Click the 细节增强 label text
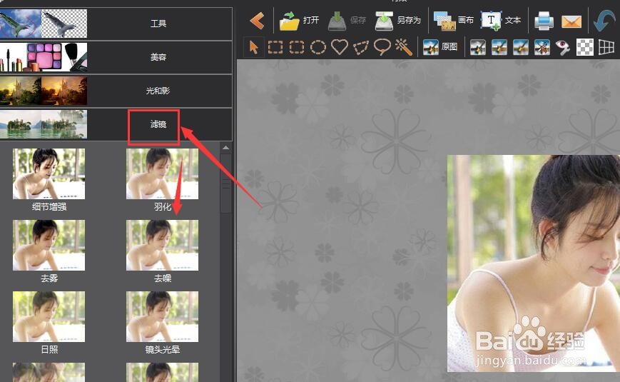This screenshot has height=382, width=620. [x=49, y=206]
